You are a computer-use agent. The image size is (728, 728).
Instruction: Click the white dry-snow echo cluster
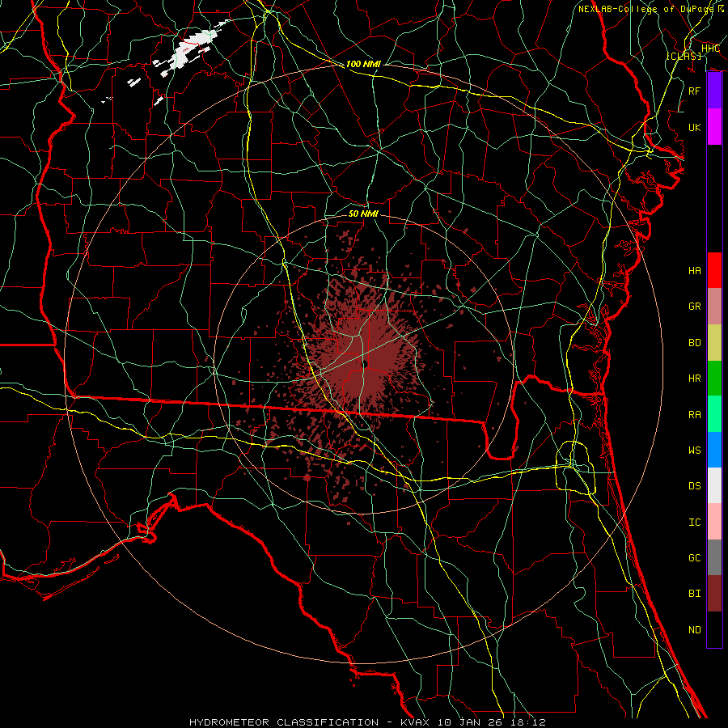click(191, 50)
